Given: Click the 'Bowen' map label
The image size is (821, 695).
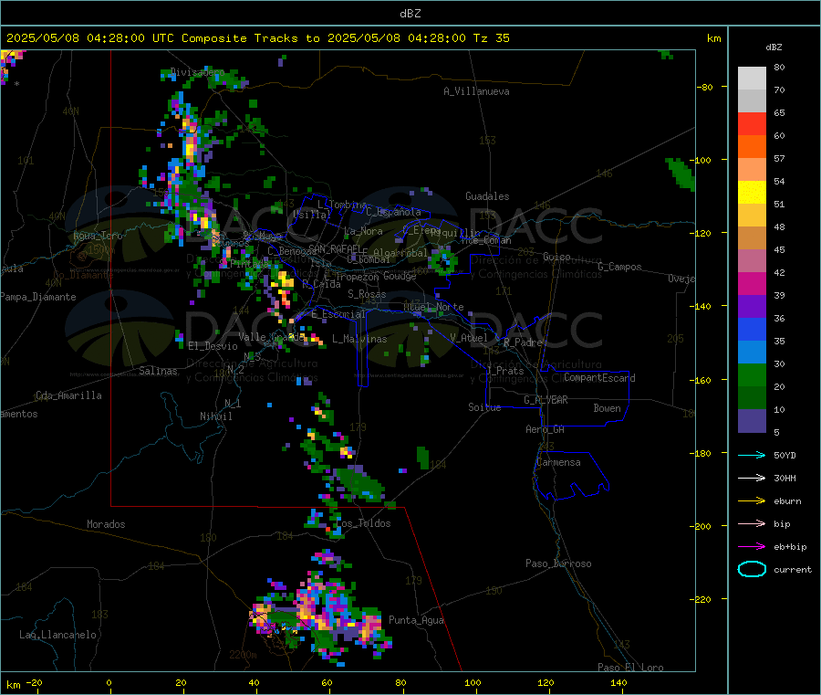Looking at the screenshot, I should (607, 408).
